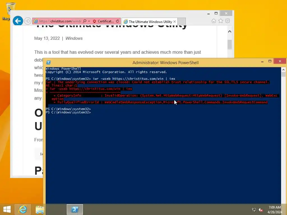Screen dimensions: 287x215
Task: Open Internet Explorer Home icon
Action: (x=214, y=21)
